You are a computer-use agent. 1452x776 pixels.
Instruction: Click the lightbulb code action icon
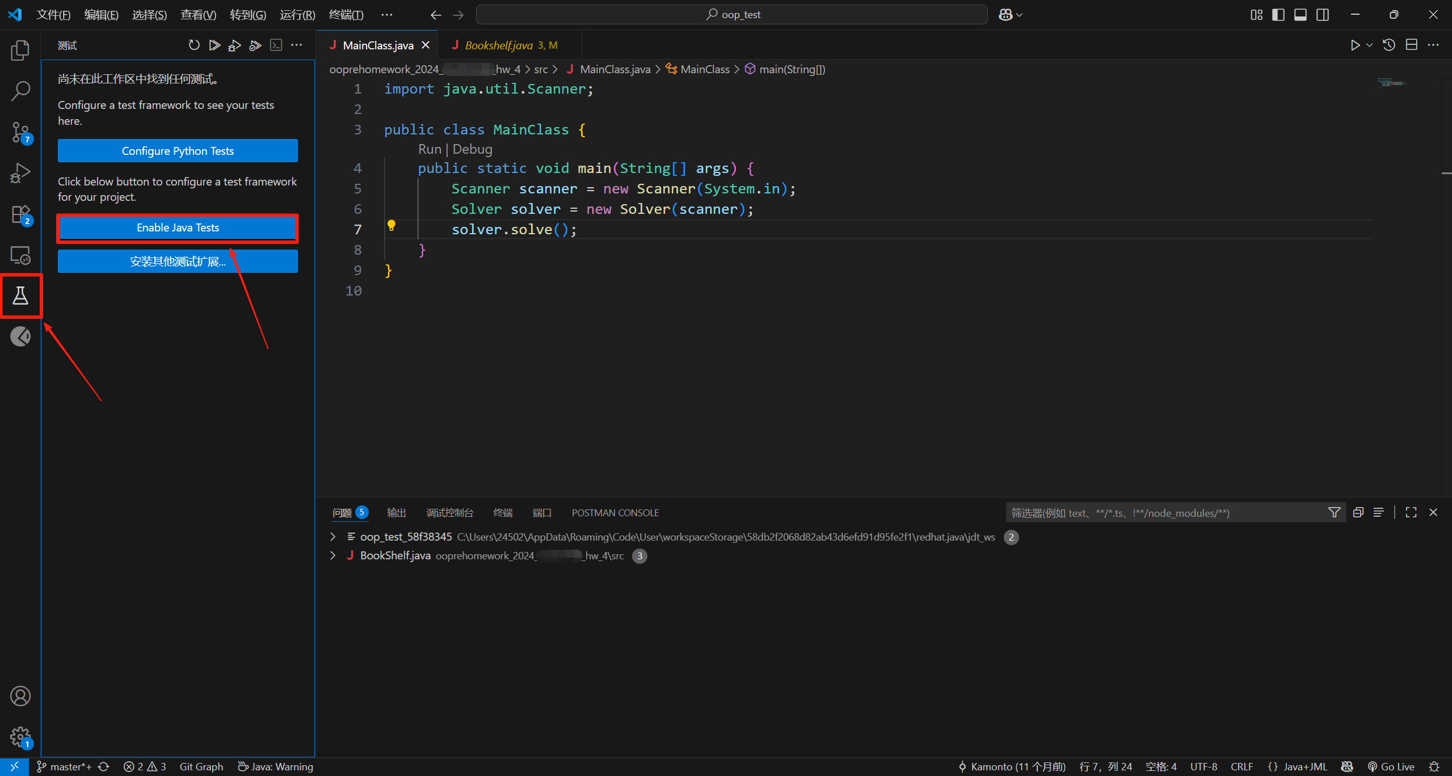391,226
